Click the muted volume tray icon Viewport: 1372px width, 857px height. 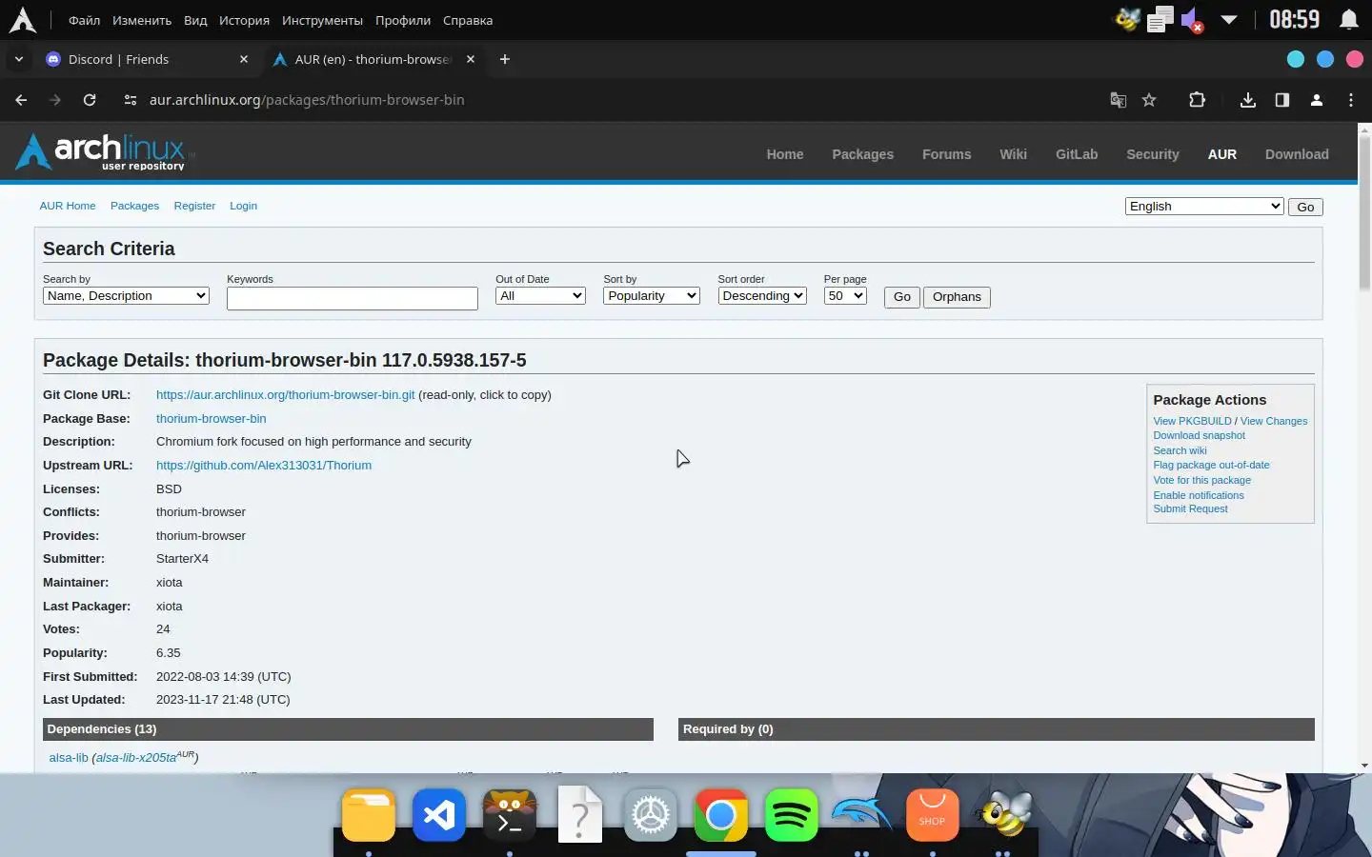click(x=1192, y=20)
